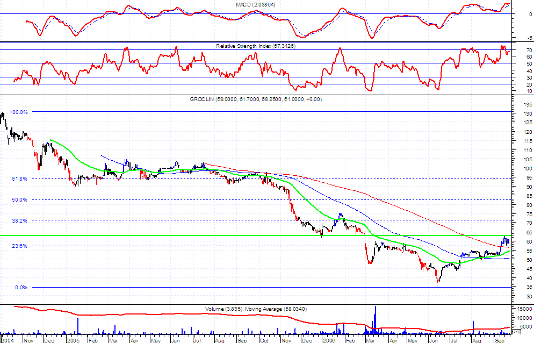Click the 2005 year label on time axis
The image size is (534, 343).
point(73,340)
